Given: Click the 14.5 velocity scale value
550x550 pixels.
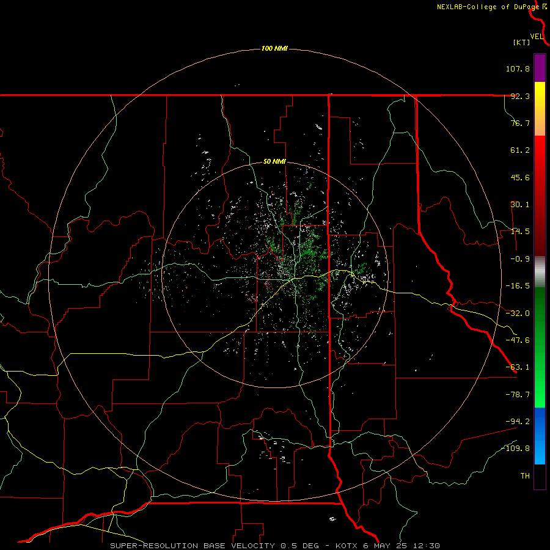Looking at the screenshot, I should coord(520,232).
